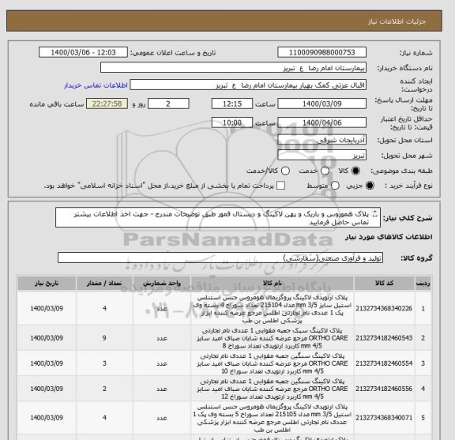Click the general need description text box
The width and height of the screenshot is (455, 440).
218,218
